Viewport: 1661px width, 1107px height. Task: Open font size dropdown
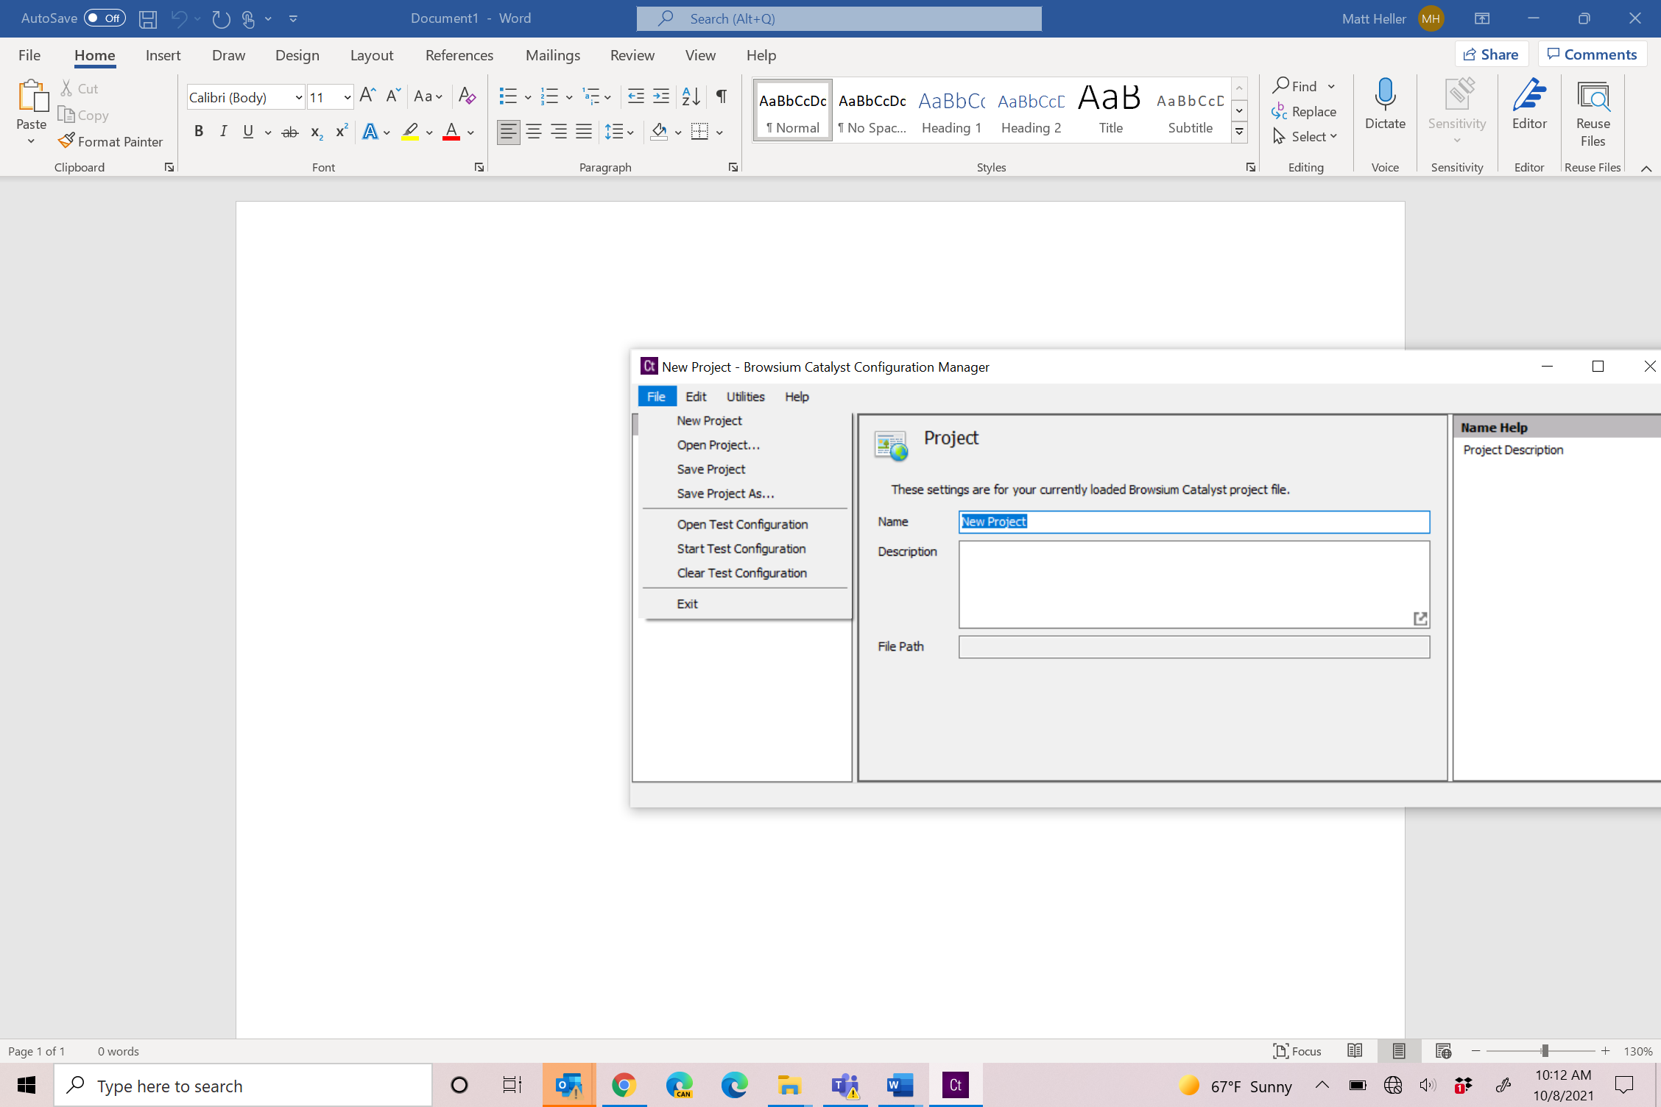[347, 97]
